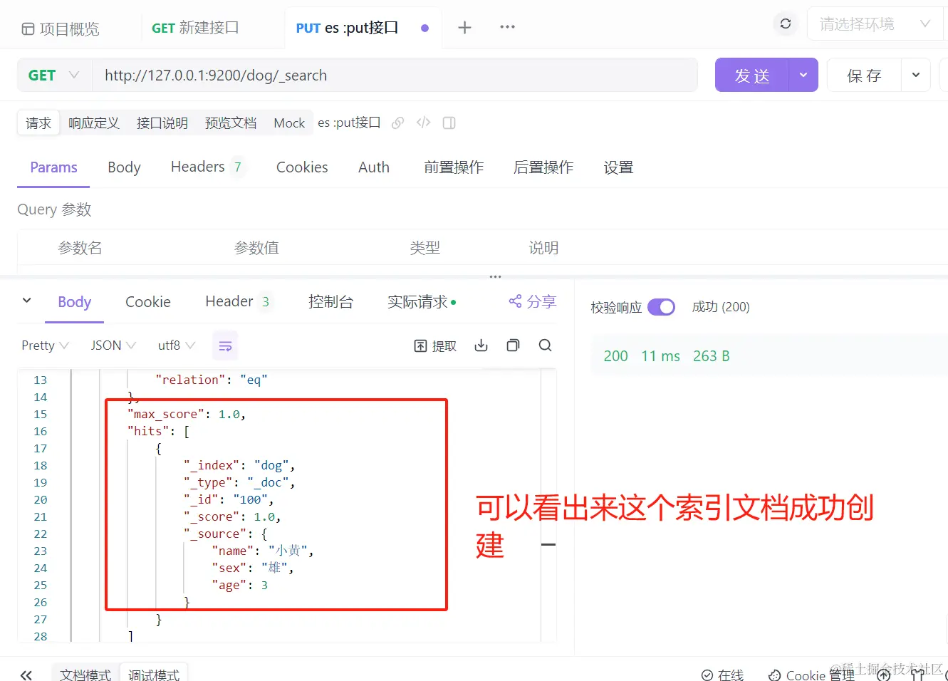The height and width of the screenshot is (681, 948).
Task: Open the 后置操作 tab
Action: click(x=543, y=167)
